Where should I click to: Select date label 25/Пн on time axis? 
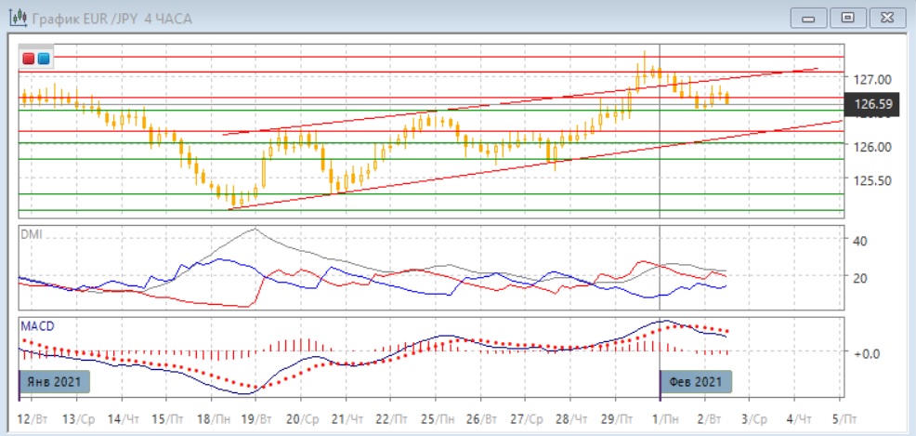coord(438,419)
